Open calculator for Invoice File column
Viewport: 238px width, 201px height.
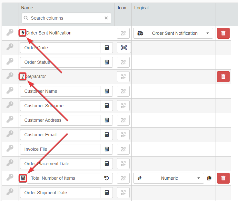point(107,149)
